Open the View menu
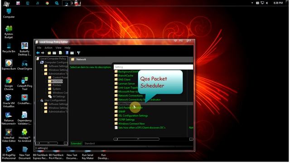The image size is (290, 163). click(x=58, y=48)
